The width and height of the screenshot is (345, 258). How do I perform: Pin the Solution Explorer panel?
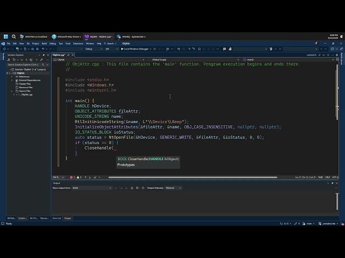coord(44,55)
